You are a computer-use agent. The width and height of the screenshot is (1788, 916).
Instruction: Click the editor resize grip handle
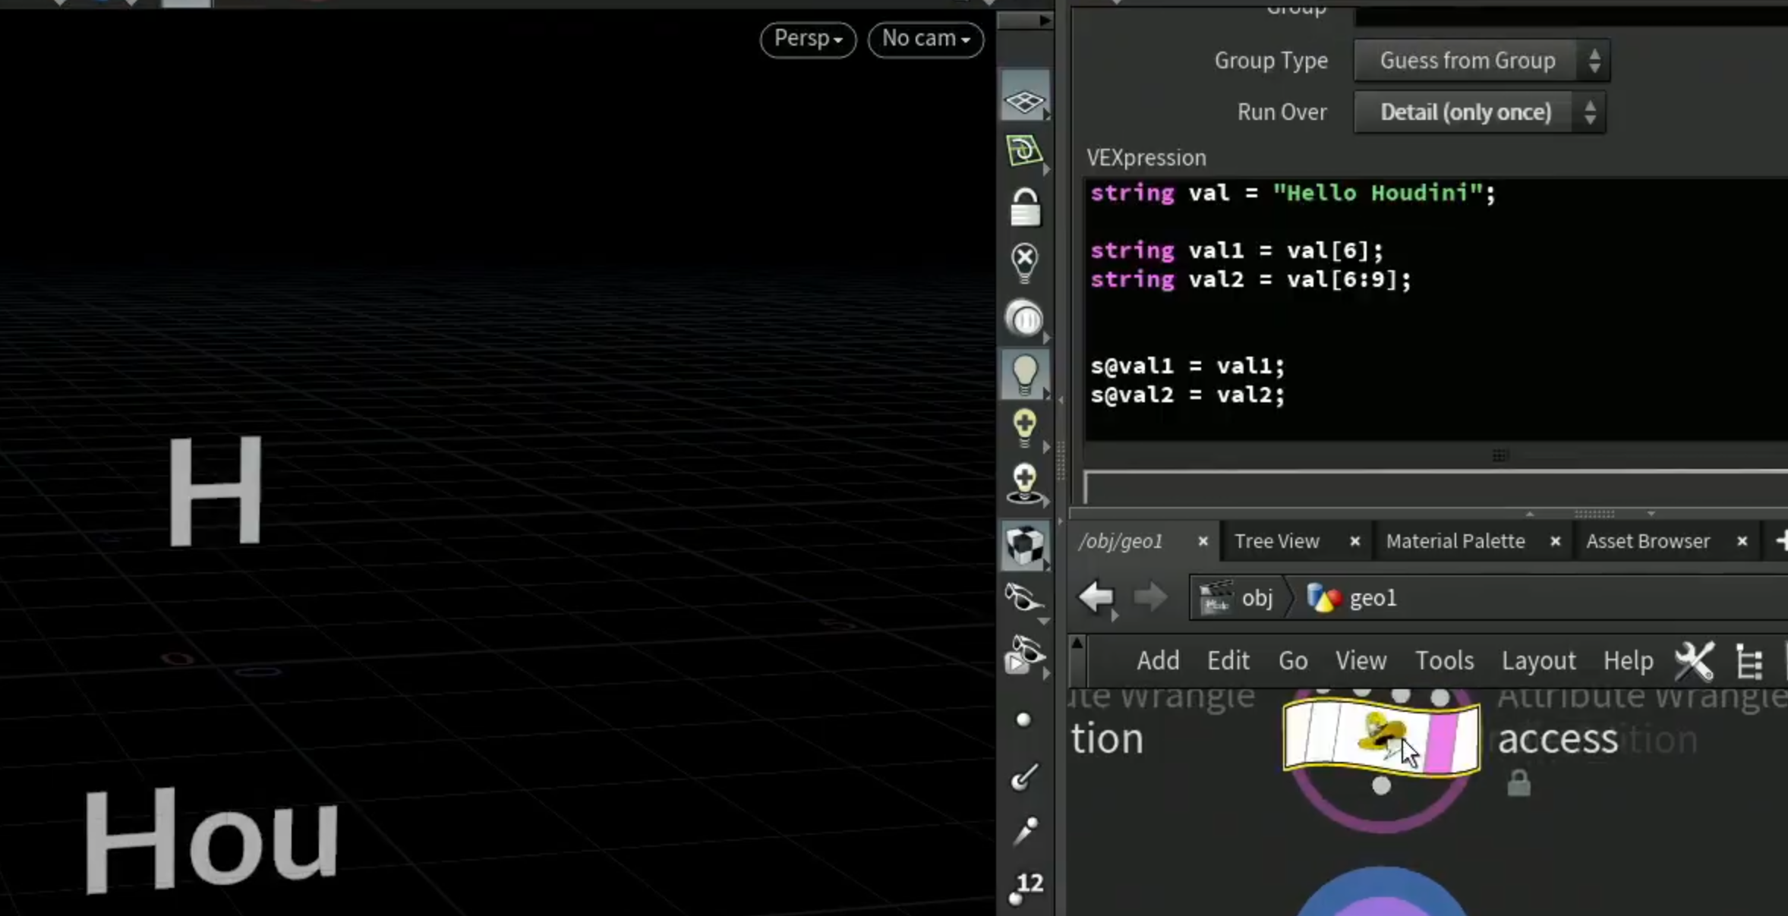(x=1500, y=455)
